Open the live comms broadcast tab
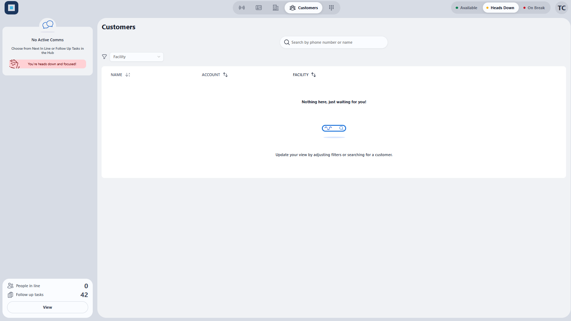Screen dimensions: 571x321 coord(242,8)
